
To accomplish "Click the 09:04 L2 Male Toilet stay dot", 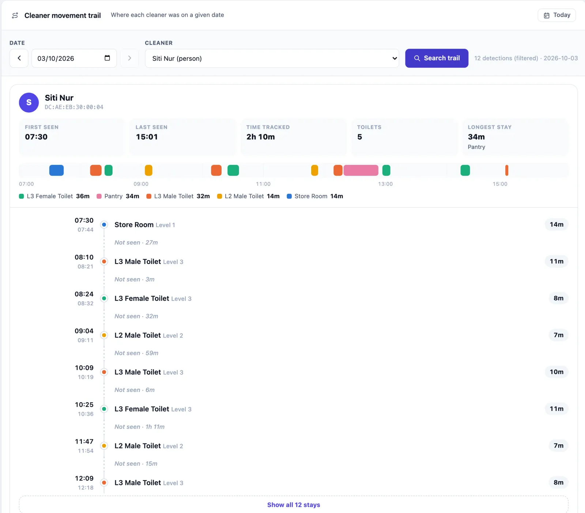I will [x=104, y=335].
